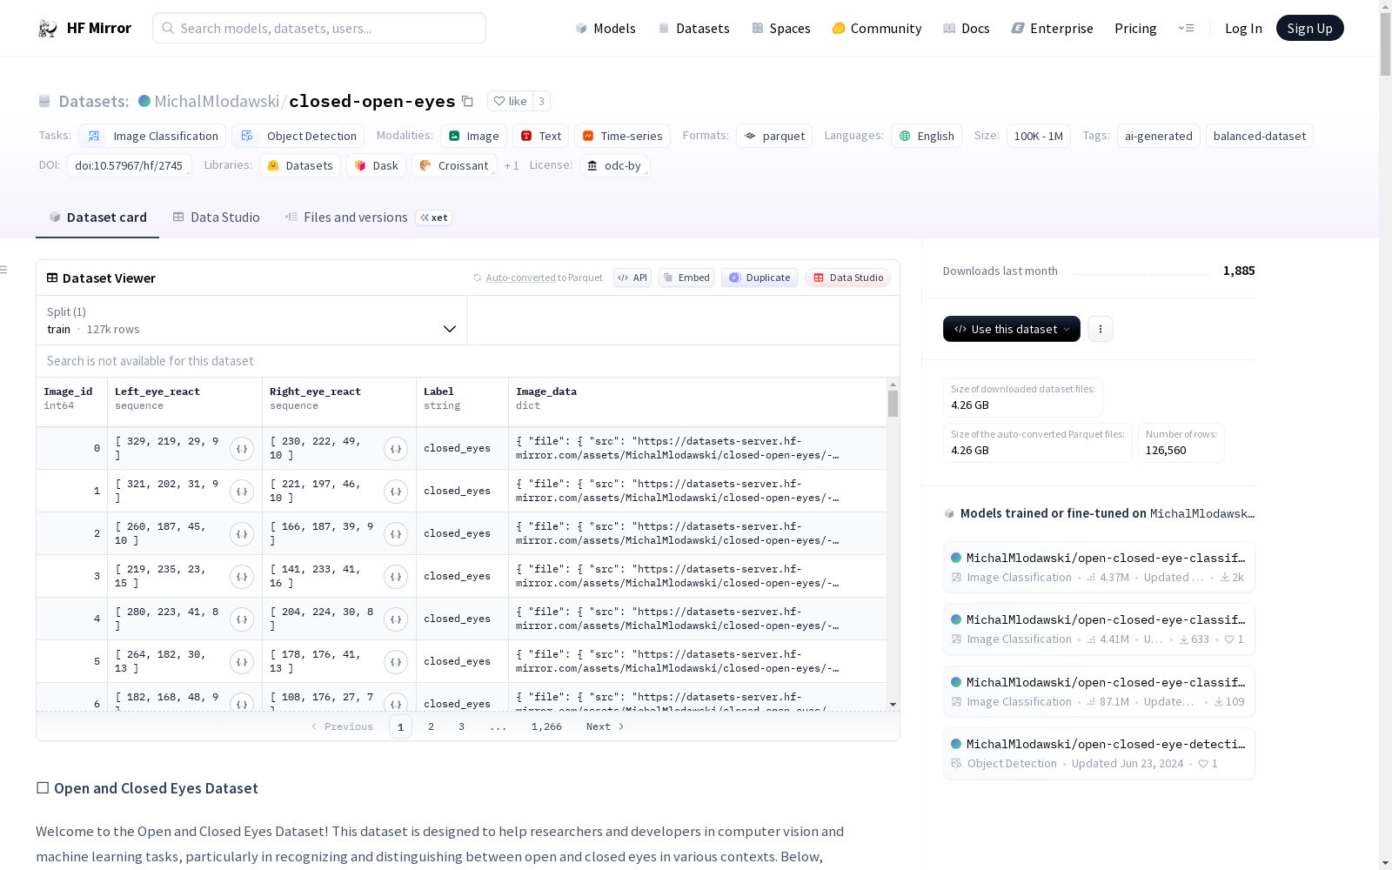The image size is (1392, 870).
Task: Click the HF Mirror logo icon
Action: [x=48, y=29]
